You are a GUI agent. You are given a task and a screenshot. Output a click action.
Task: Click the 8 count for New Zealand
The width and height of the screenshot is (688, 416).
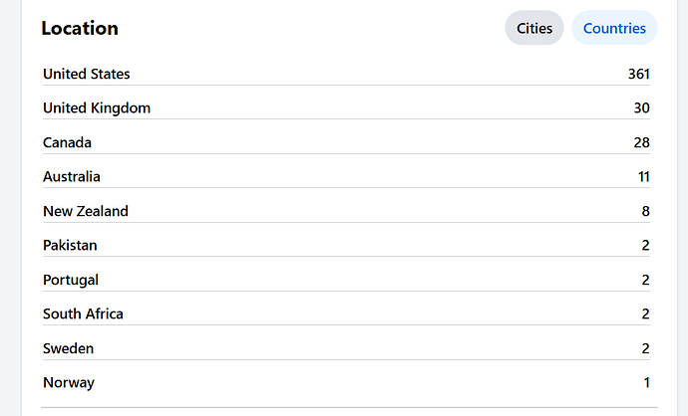(645, 211)
